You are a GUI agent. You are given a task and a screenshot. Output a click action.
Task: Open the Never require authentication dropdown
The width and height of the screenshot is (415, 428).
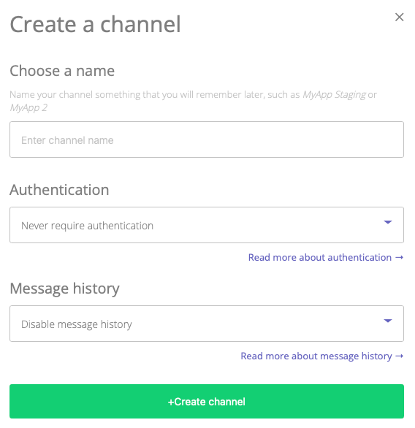tap(207, 225)
